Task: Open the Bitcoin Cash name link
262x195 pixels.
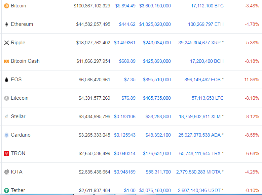Action: pyautogui.click(x=25, y=61)
